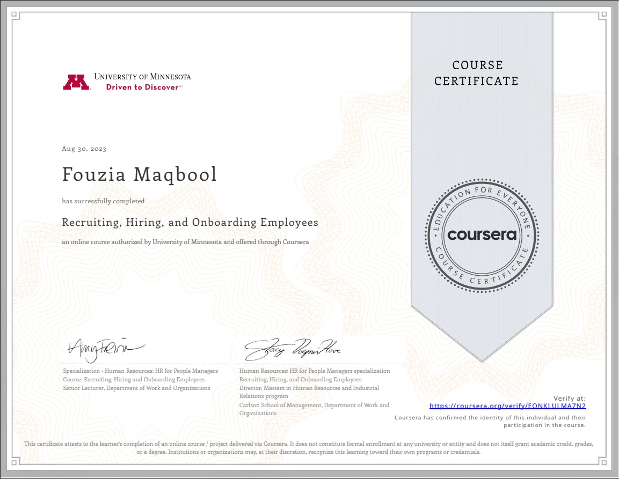Click 'an online course authorized by' line
619x479 pixels.
tap(185, 242)
